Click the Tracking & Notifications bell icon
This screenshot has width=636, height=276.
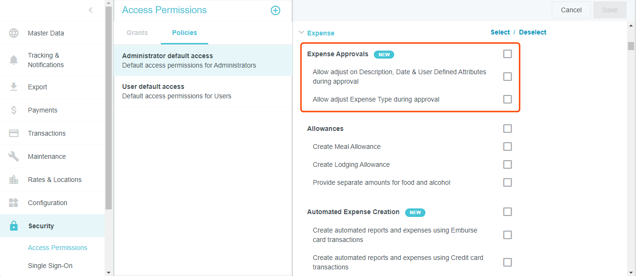tap(14, 60)
